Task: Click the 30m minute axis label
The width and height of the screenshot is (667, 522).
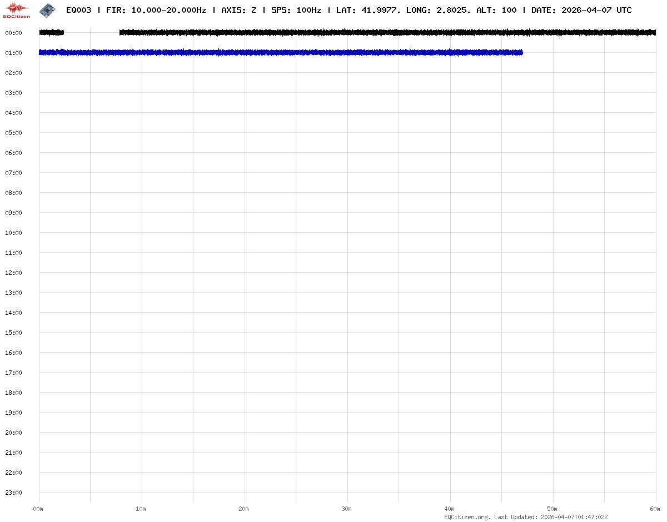Action: [x=347, y=509]
